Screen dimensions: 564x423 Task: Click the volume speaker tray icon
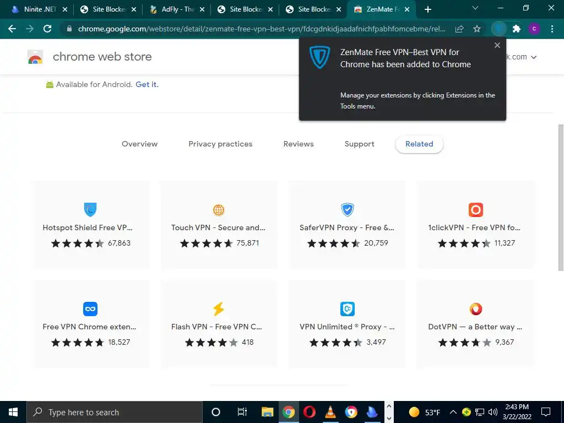(x=493, y=412)
